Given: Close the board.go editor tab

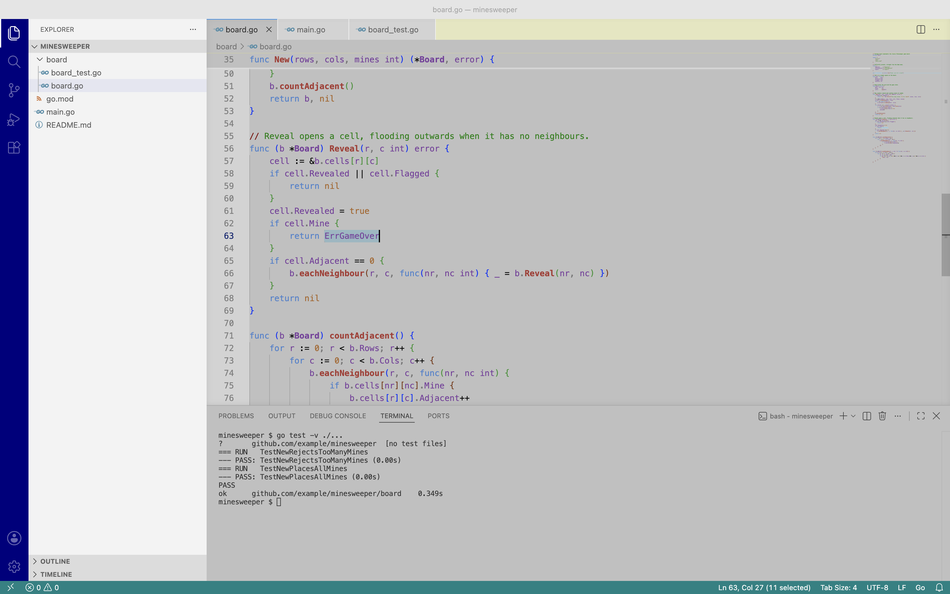Looking at the screenshot, I should pyautogui.click(x=269, y=29).
